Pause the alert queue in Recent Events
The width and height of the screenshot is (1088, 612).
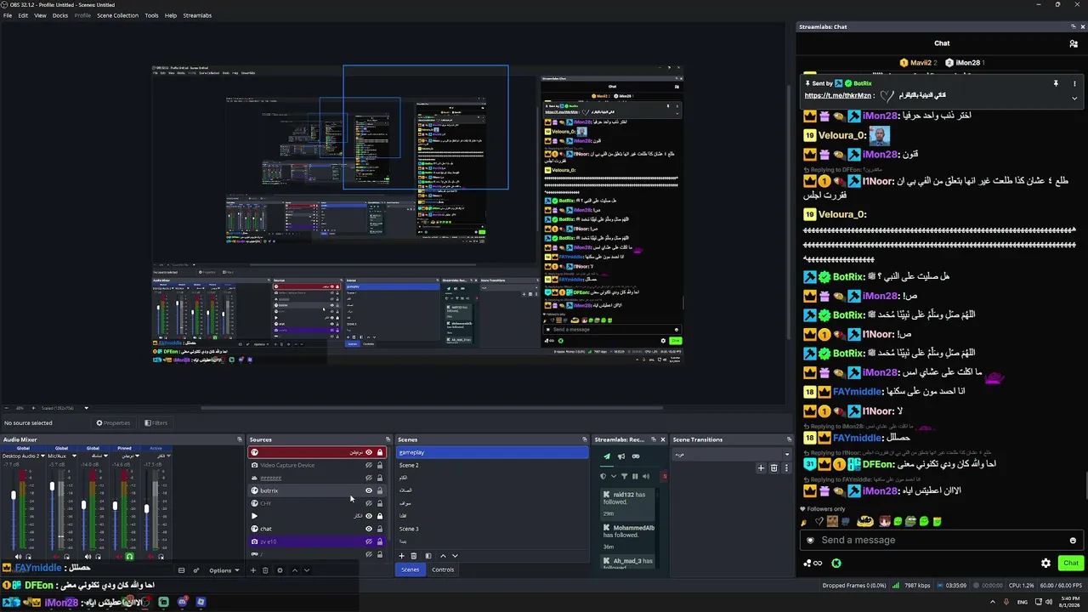coord(635,476)
